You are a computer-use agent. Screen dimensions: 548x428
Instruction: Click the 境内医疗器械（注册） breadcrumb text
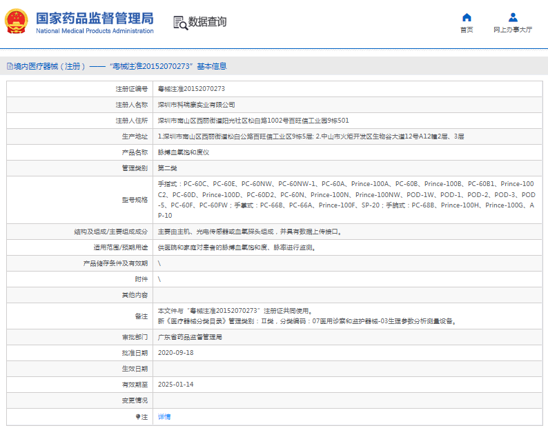(50, 67)
